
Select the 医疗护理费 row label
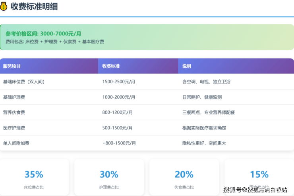tap(14, 128)
